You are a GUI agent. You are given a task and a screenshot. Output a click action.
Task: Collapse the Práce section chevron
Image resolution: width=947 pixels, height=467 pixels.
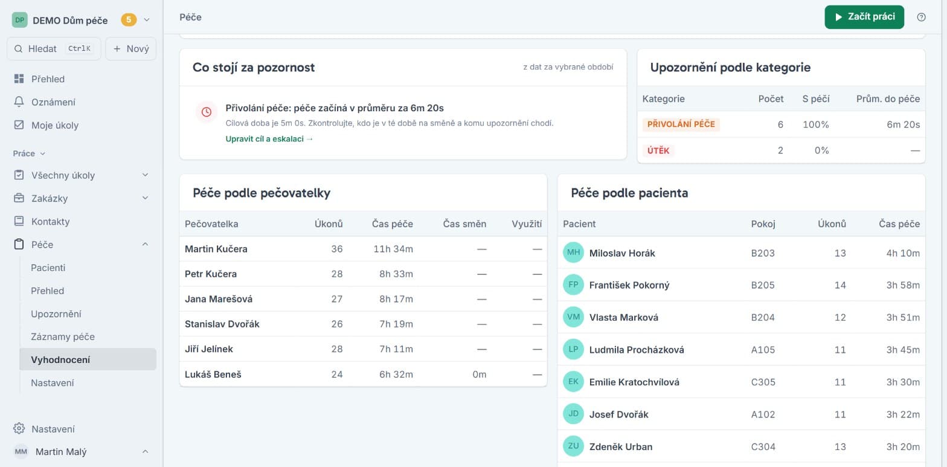pyautogui.click(x=42, y=154)
